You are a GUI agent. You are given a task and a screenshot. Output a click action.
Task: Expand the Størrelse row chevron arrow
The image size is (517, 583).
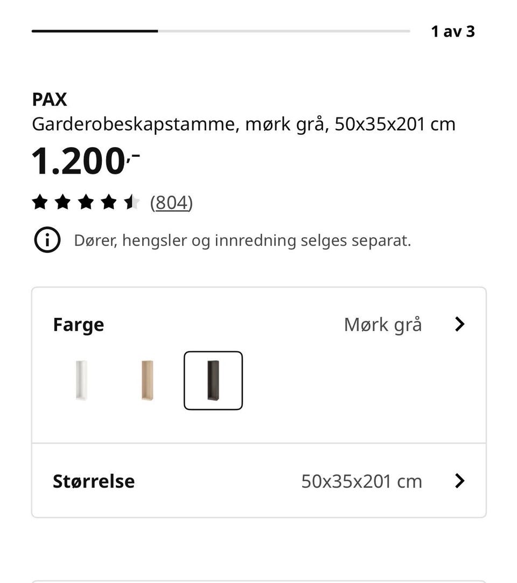click(x=460, y=481)
